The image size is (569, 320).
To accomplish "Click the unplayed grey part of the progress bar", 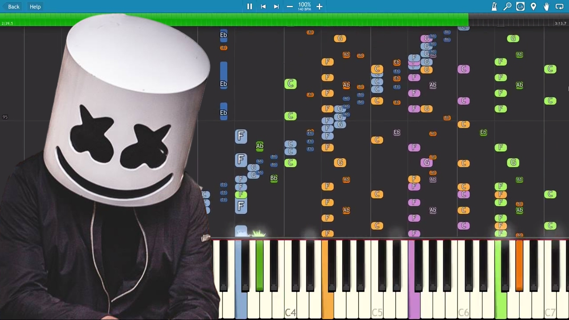I will tap(518, 20).
